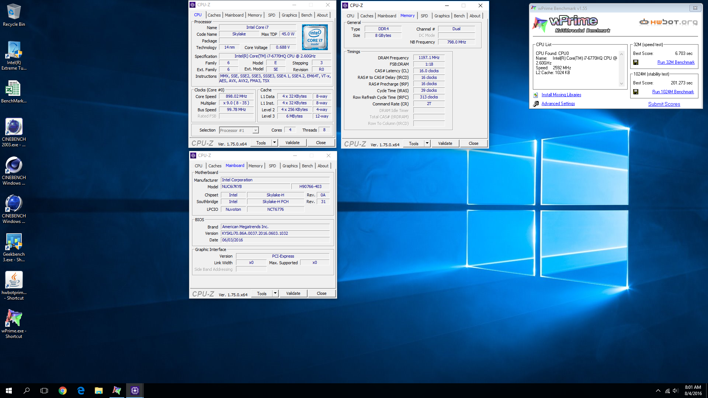Viewport: 708px width, 398px height.
Task: Click the Submit Scores link
Action: pos(664,104)
